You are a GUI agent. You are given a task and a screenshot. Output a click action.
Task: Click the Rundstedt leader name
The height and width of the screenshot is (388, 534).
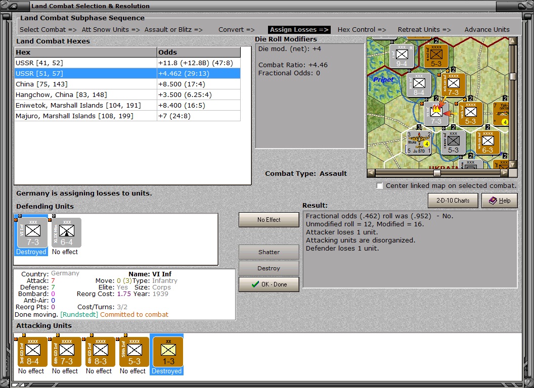79,314
